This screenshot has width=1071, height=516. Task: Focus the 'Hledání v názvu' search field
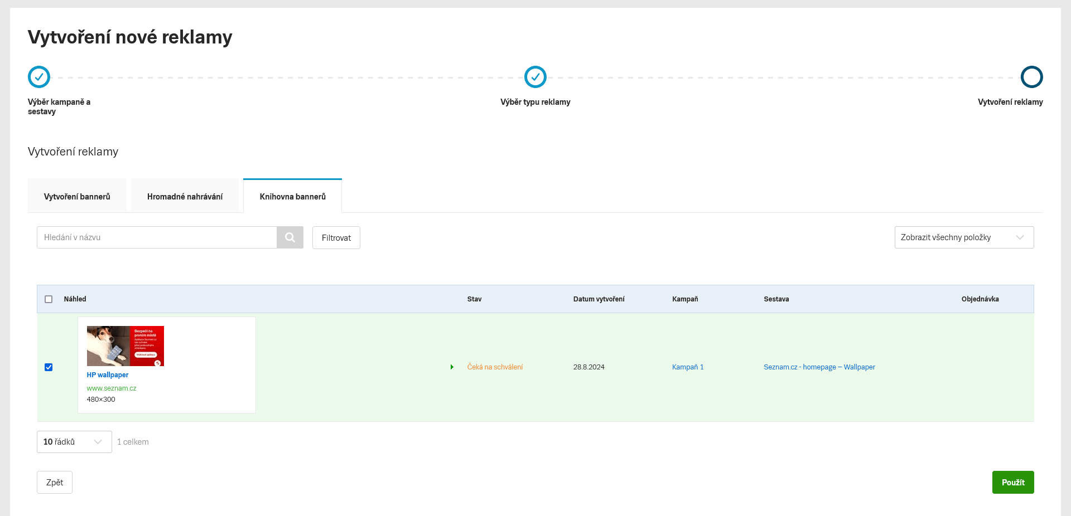tap(157, 237)
